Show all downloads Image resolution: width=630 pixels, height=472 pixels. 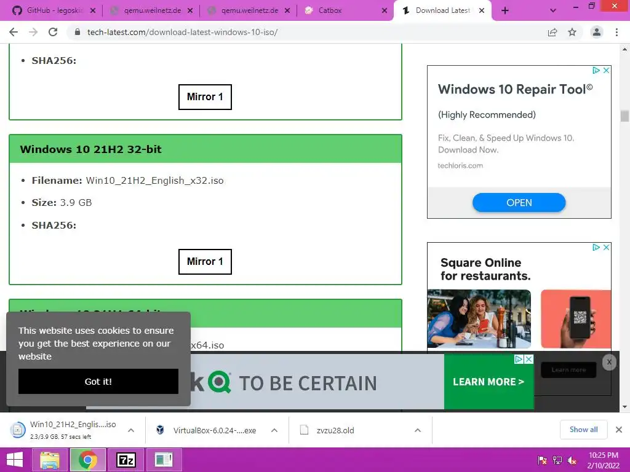click(x=583, y=430)
